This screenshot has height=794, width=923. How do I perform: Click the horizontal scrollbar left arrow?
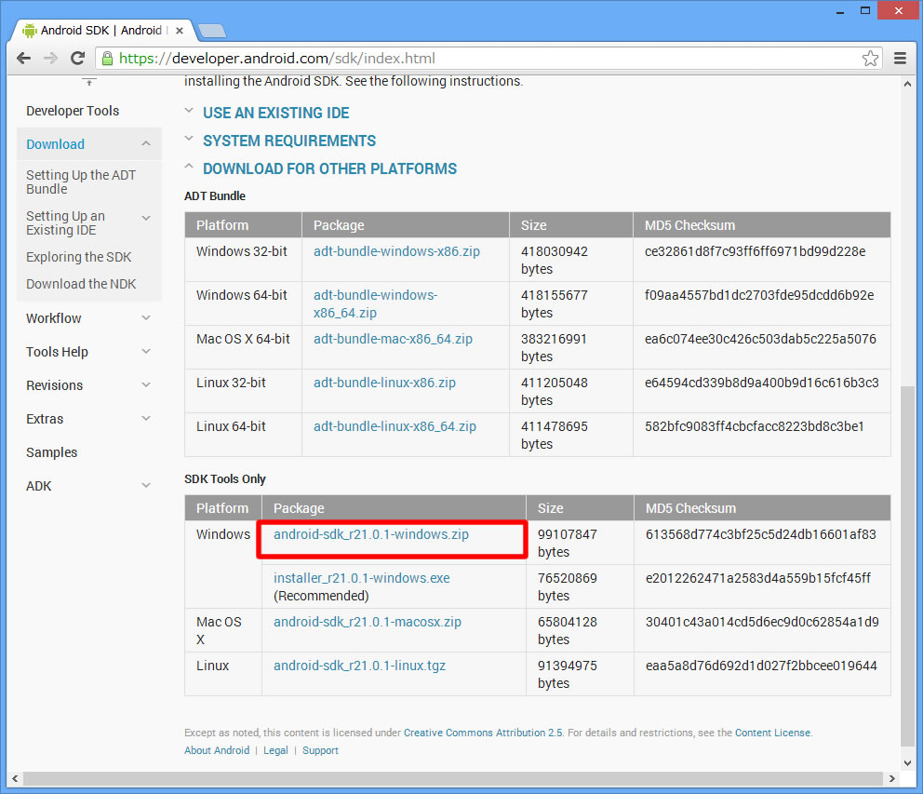coord(15,779)
